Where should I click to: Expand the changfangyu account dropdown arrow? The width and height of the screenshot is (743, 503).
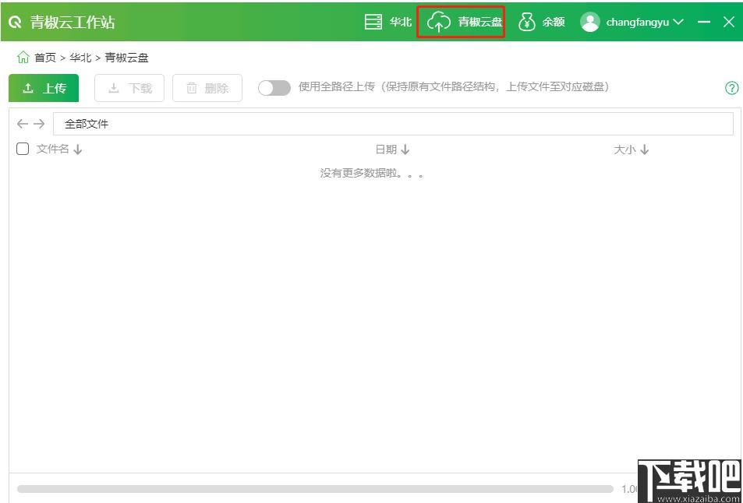click(x=678, y=22)
